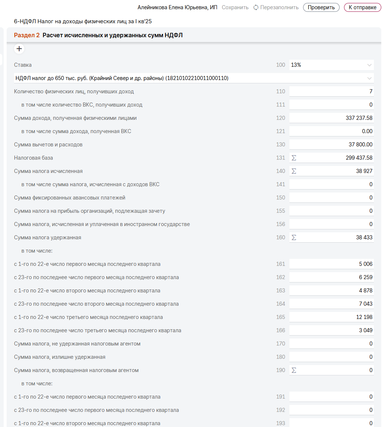Click the Сохранить link
This screenshot has height=427, width=382.
coord(235,7)
